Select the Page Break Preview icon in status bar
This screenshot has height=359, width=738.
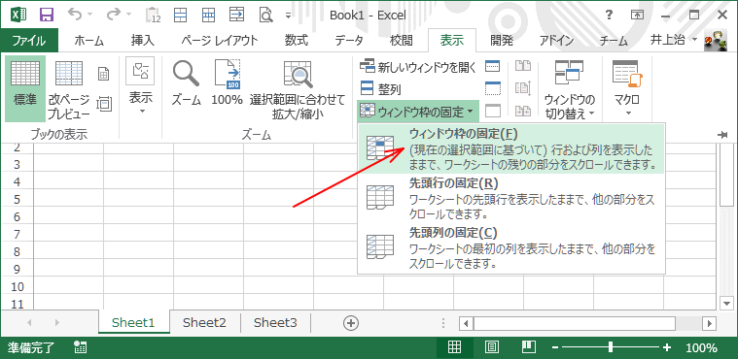(x=530, y=347)
